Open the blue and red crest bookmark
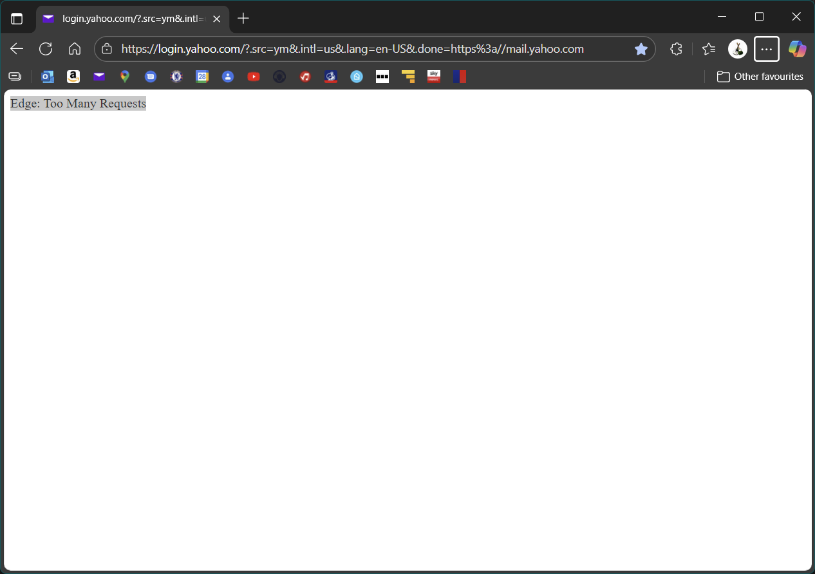Image resolution: width=815 pixels, height=574 pixels. click(331, 77)
